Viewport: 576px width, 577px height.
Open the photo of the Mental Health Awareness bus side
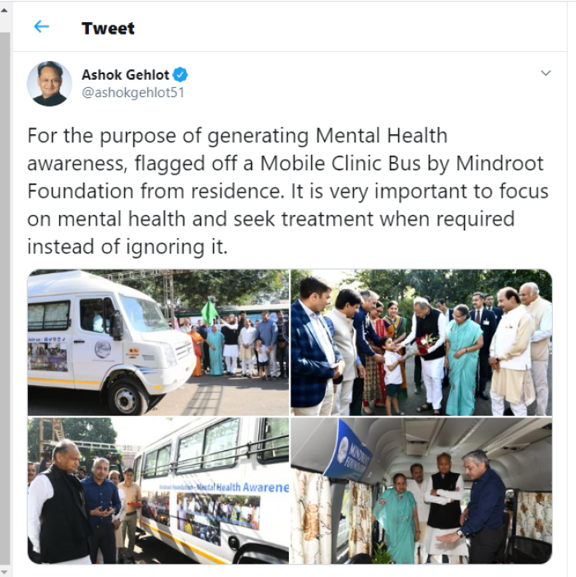(x=158, y=491)
